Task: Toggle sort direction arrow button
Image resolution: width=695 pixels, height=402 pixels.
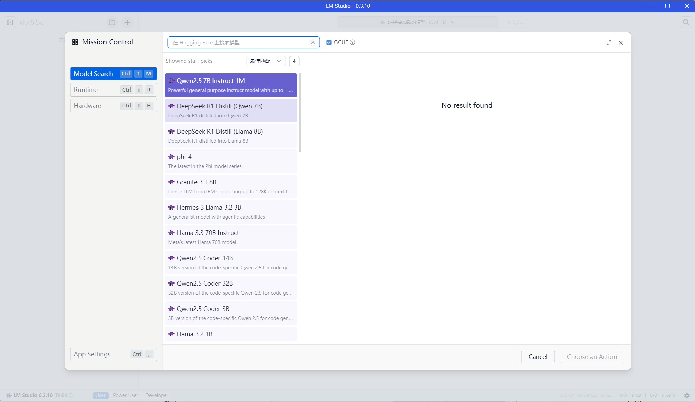Action: point(294,61)
